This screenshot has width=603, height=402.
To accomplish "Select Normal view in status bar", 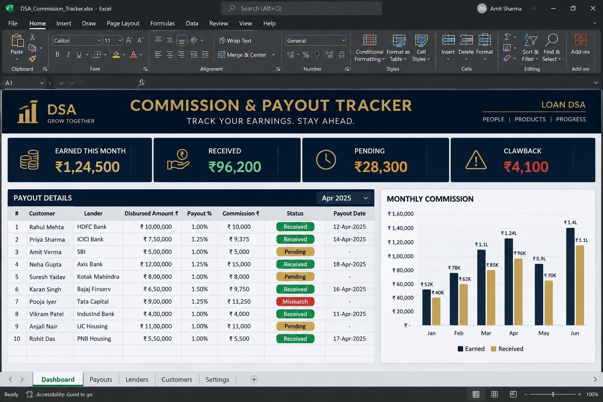I will coord(476,394).
